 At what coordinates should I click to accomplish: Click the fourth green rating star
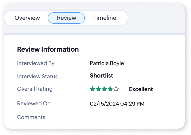[x=110, y=89]
